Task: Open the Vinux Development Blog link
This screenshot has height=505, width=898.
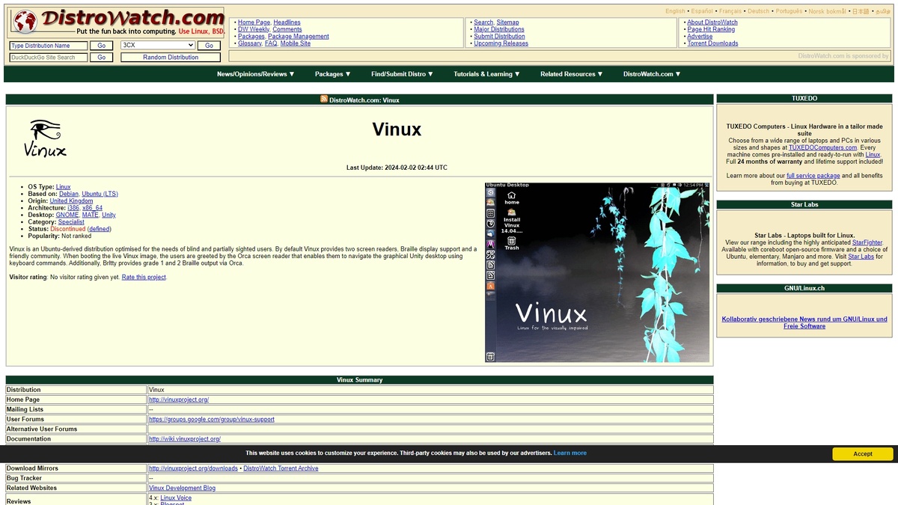Action: point(182,488)
